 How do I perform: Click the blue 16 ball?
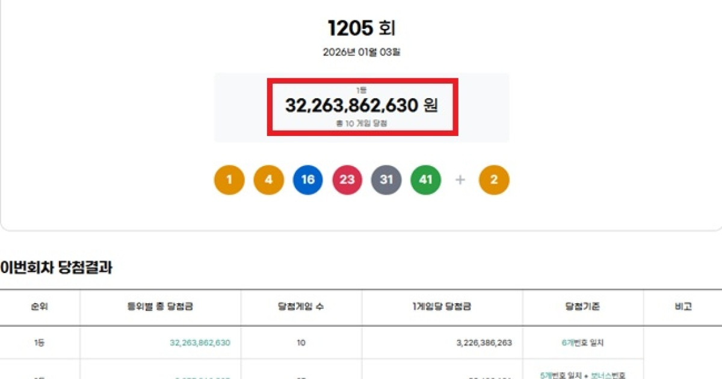[308, 179]
